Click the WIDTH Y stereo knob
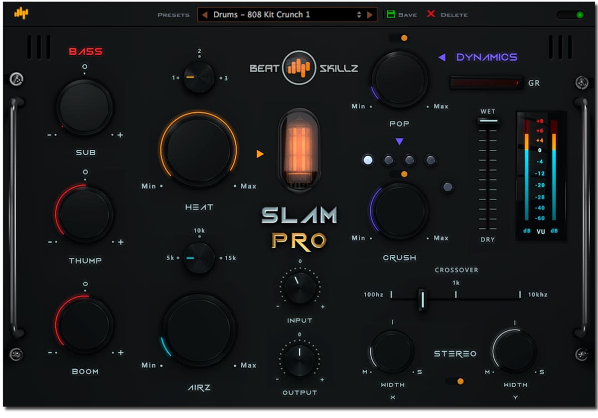Screen dimensions: 598x418 pos(514,351)
